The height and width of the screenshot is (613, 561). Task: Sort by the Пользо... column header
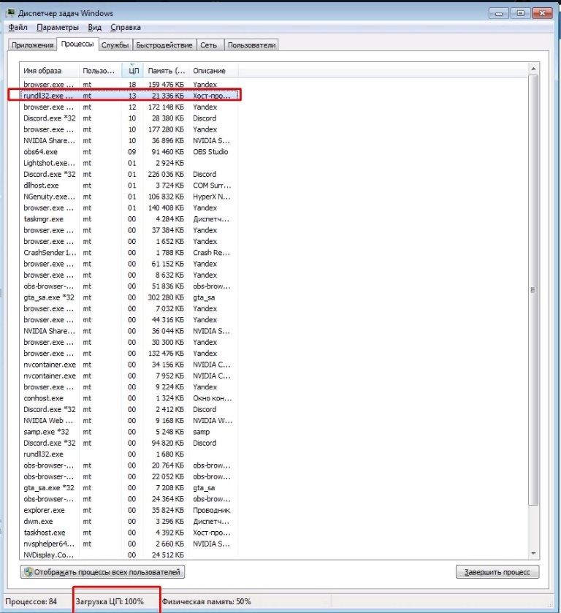[x=100, y=71]
